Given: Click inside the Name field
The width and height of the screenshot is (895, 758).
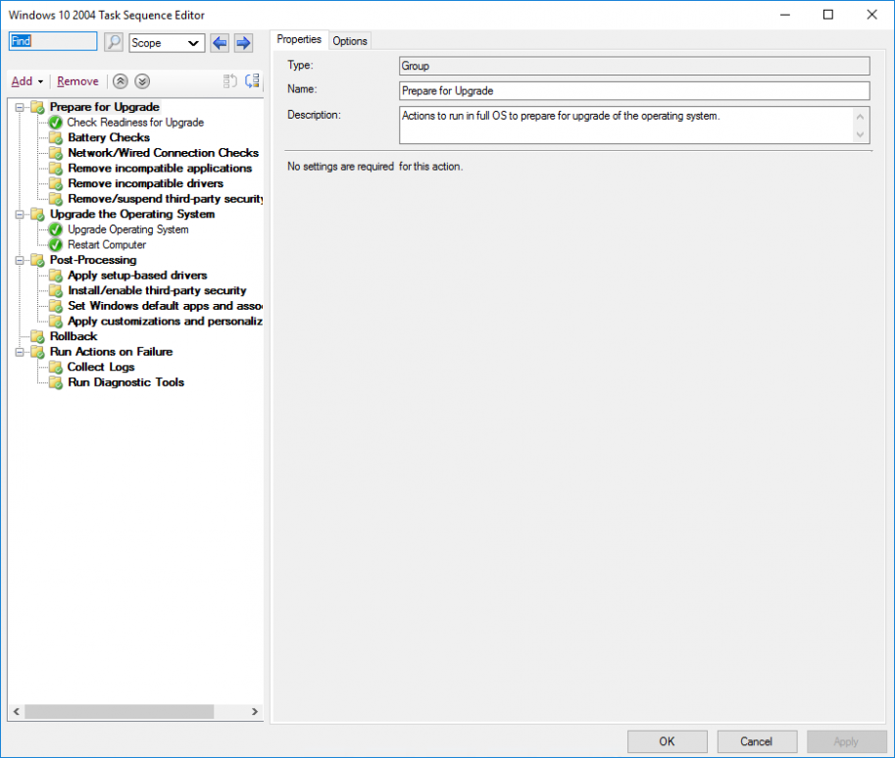Looking at the screenshot, I should (632, 89).
